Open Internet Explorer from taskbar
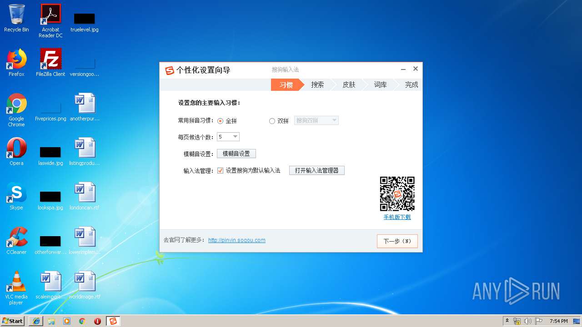This screenshot has width=582, height=327. coord(36,321)
